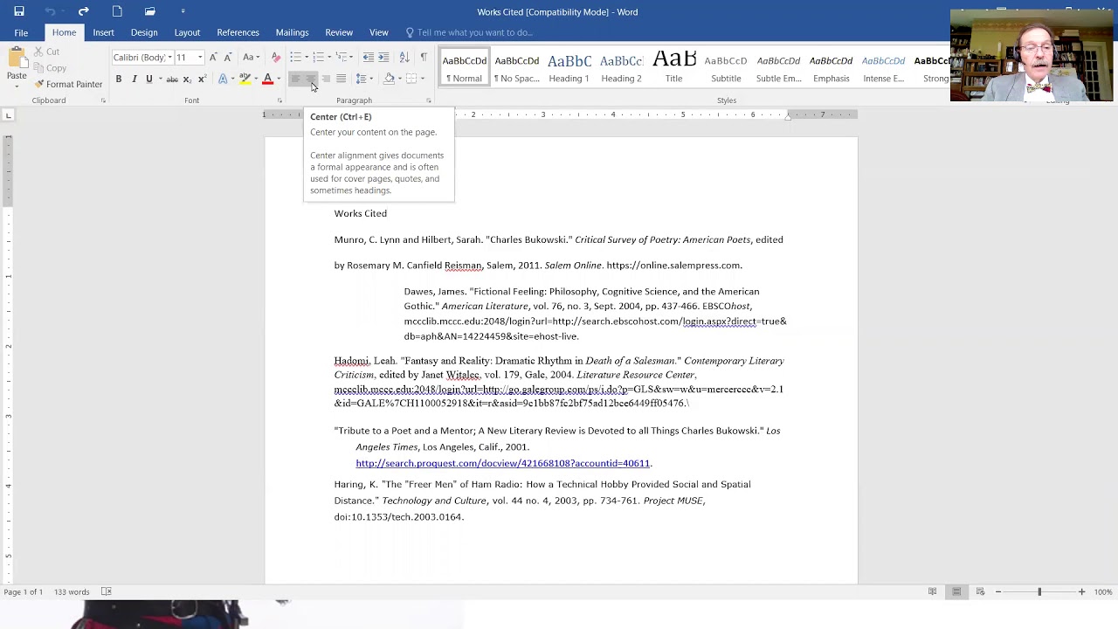This screenshot has width=1118, height=629.
Task: Click the 133 words count
Action: click(x=72, y=591)
